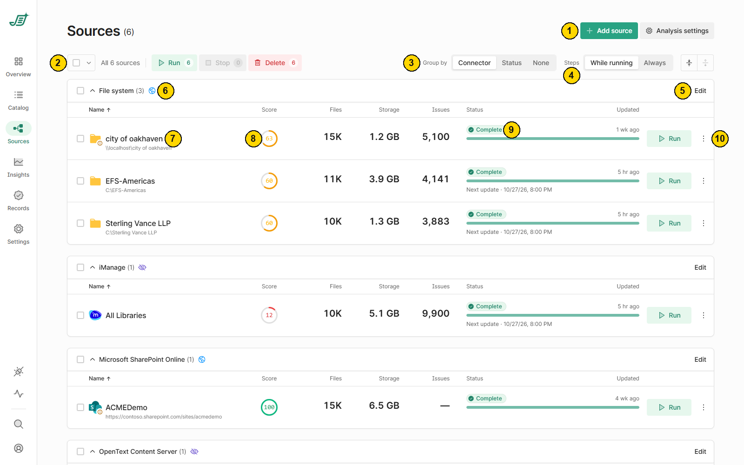744x465 pixels.
Task: Set Steps display to Always
Action: point(655,63)
